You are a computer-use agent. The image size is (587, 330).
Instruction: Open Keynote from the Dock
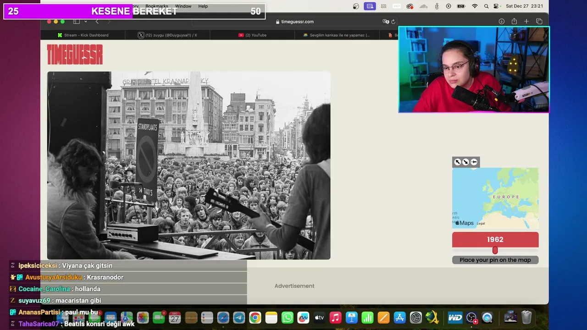click(x=352, y=317)
